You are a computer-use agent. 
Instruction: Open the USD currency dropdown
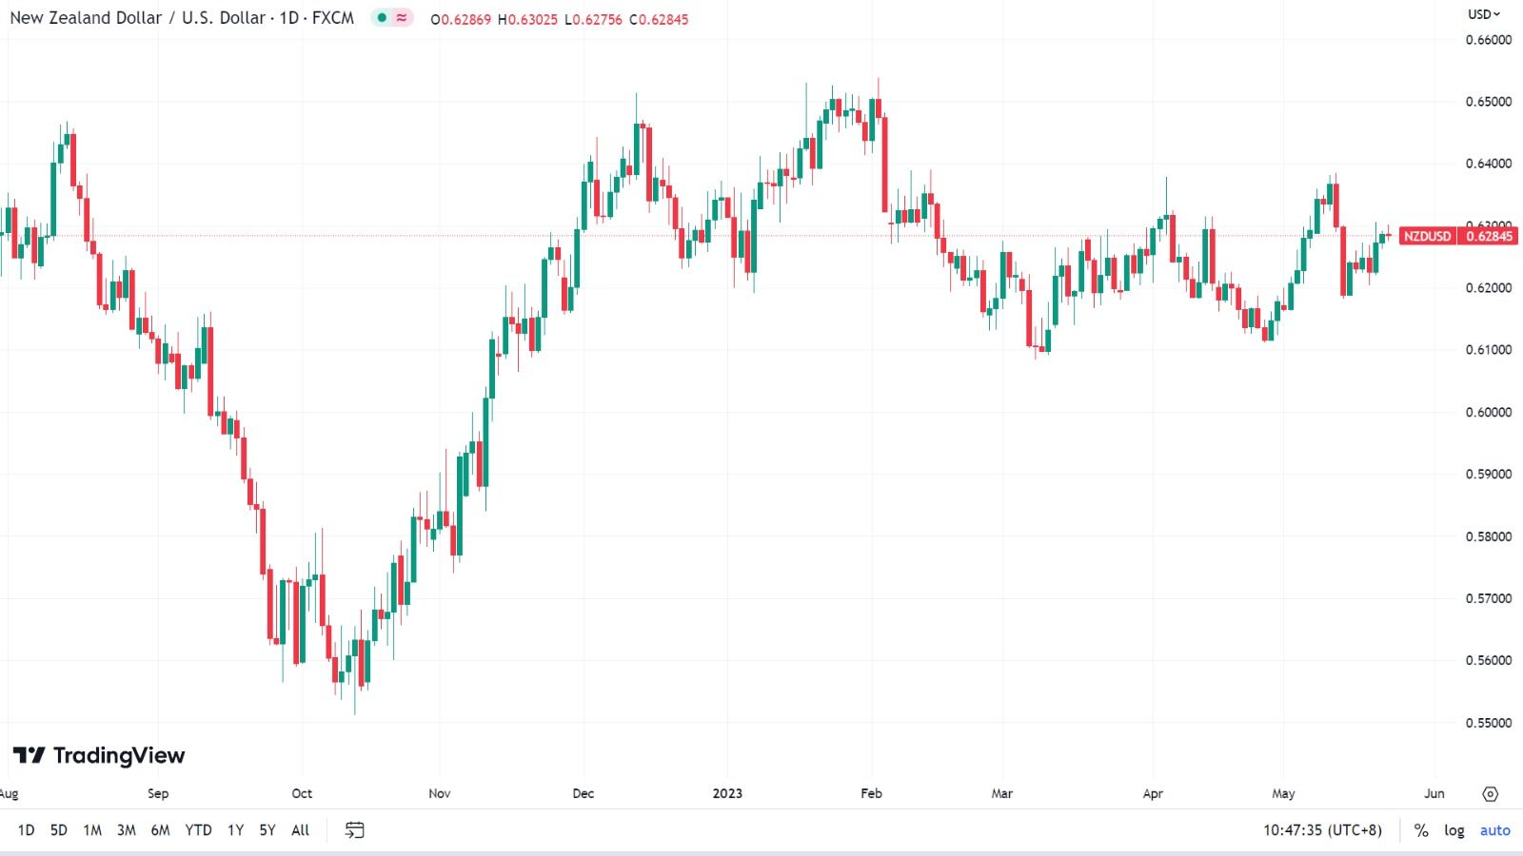pyautogui.click(x=1484, y=14)
